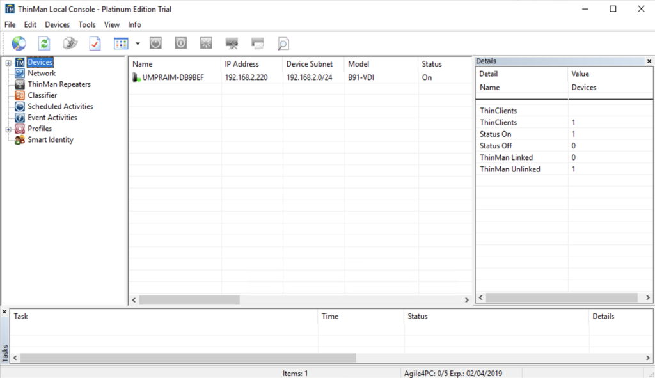This screenshot has width=655, height=378.
Task: Expand the Profiles tree node
Action: click(x=8, y=129)
